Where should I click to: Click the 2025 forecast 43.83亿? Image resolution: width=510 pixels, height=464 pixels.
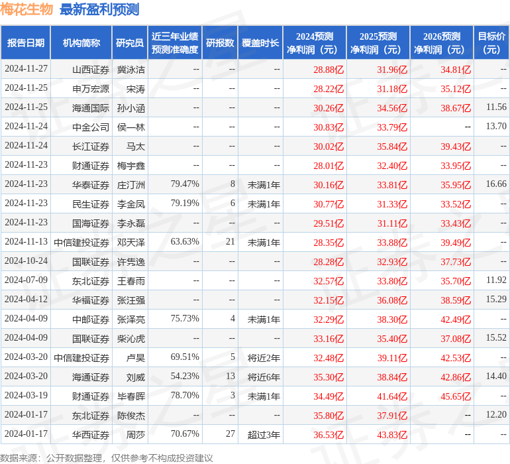(x=392, y=435)
